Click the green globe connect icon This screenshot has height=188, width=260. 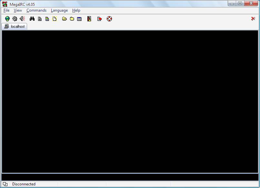point(7,19)
